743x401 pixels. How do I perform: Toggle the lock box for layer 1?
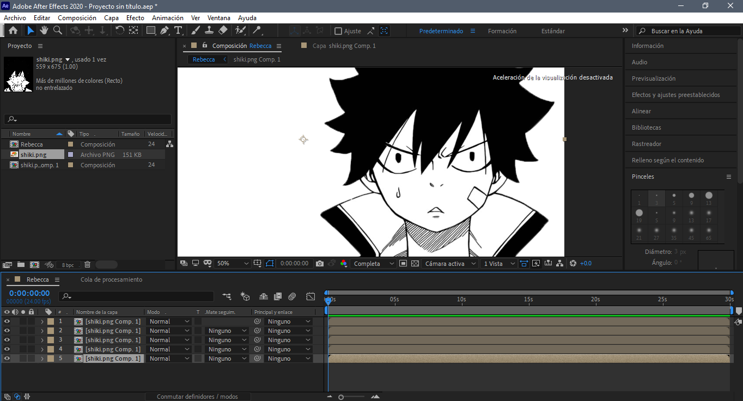(x=32, y=321)
